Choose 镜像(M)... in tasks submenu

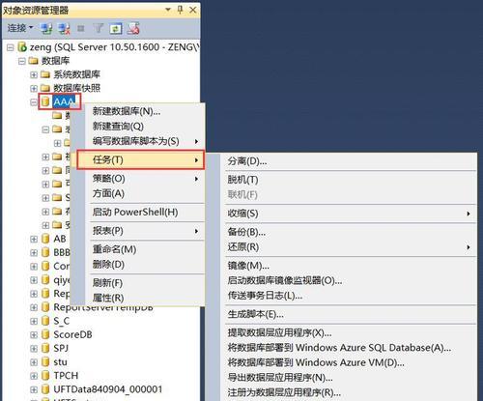(x=248, y=266)
